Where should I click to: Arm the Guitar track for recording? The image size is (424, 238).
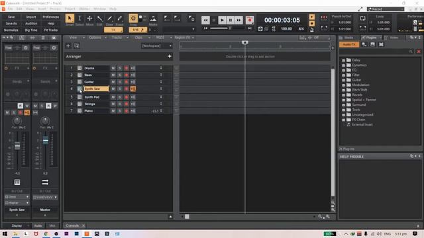pyautogui.click(x=127, y=82)
